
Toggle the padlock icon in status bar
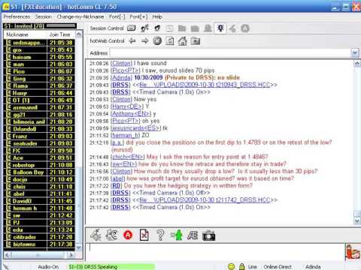(x=241, y=266)
